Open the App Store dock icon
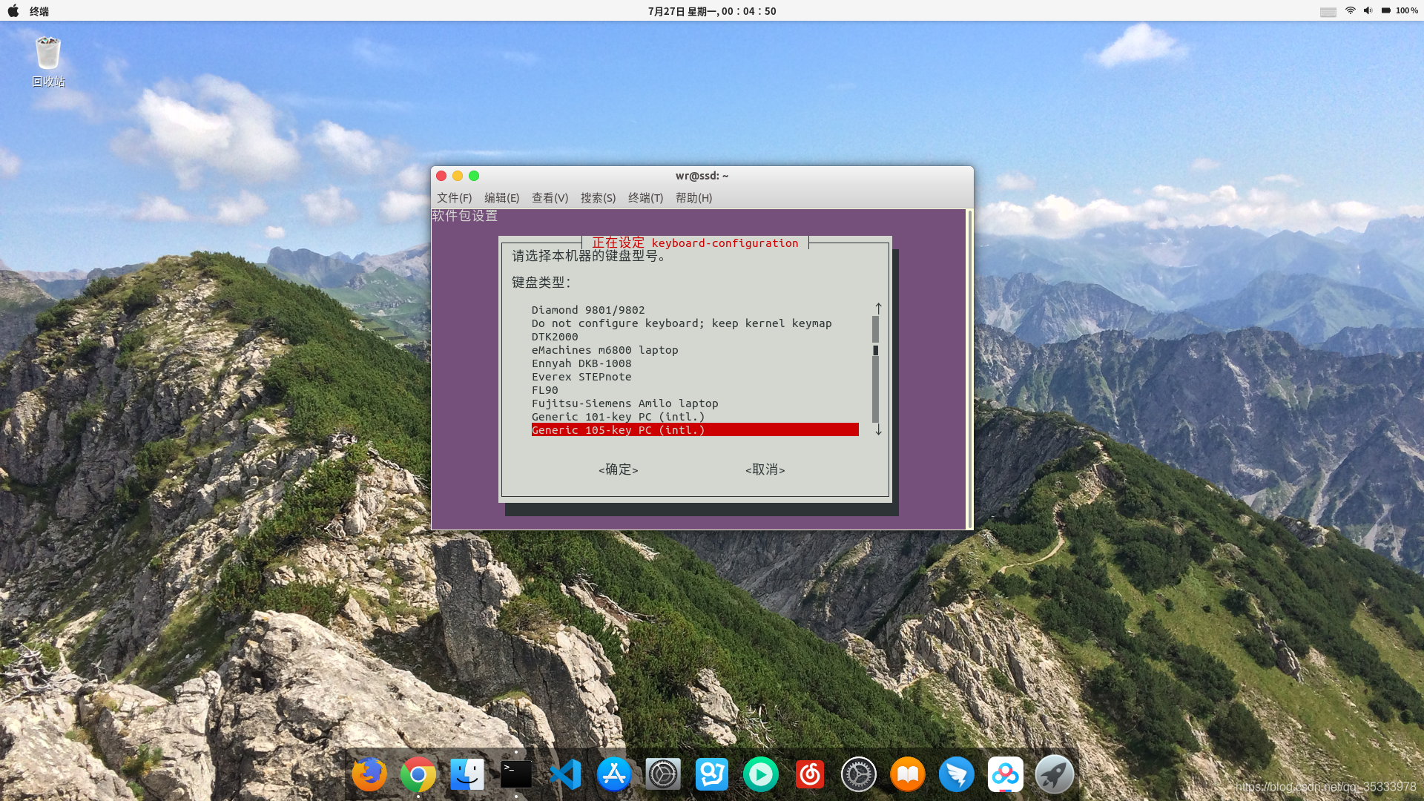 (x=614, y=774)
